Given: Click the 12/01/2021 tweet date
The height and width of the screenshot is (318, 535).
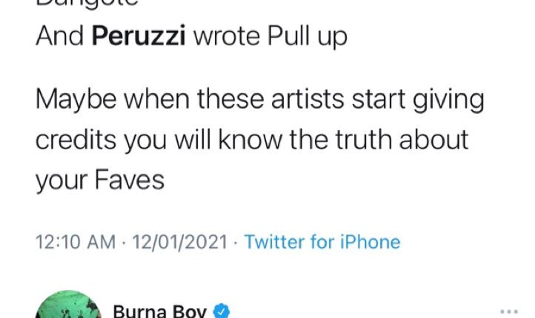Looking at the screenshot, I should [179, 242].
